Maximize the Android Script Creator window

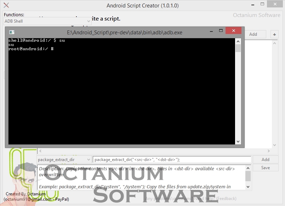(262, 4)
